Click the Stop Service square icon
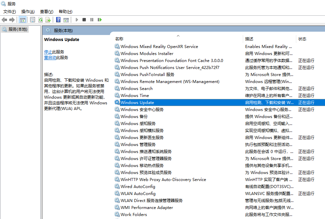 click(84, 20)
